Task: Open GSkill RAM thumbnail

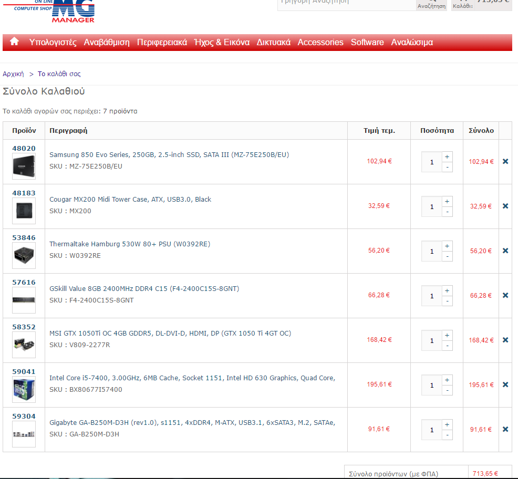Action: coord(24,300)
